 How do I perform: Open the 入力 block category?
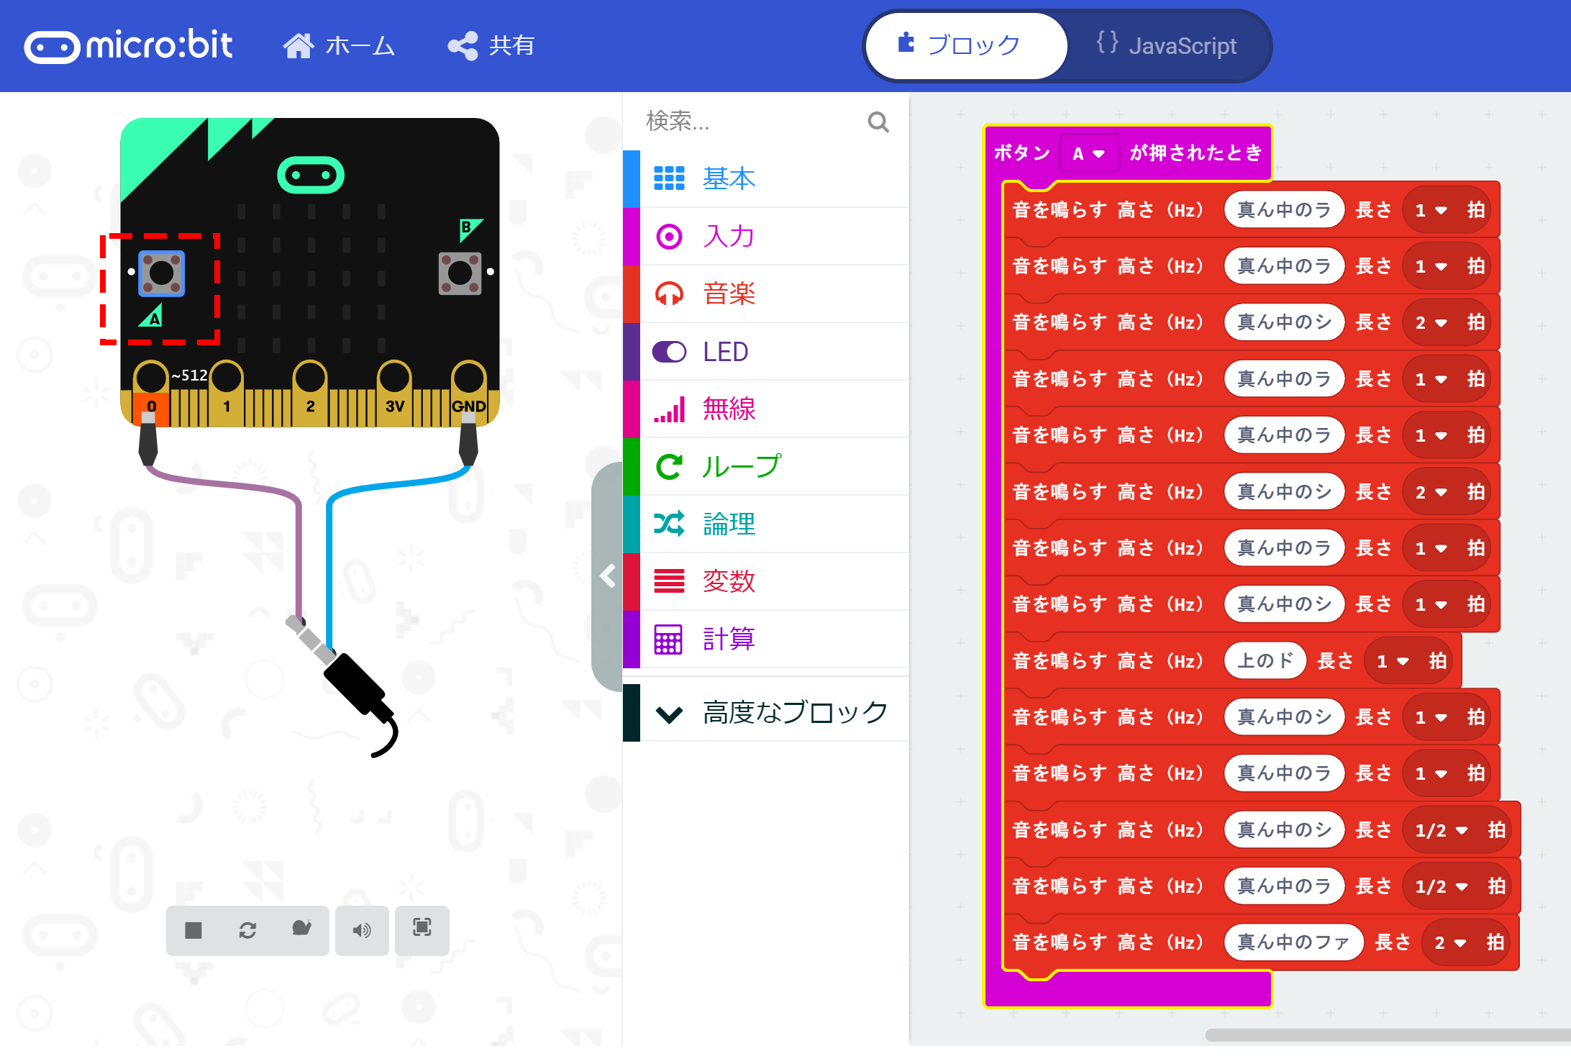[x=728, y=236]
